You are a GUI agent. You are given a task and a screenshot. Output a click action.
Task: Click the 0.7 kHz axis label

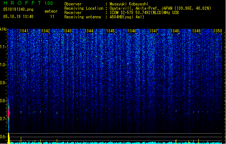[x=3, y=119]
